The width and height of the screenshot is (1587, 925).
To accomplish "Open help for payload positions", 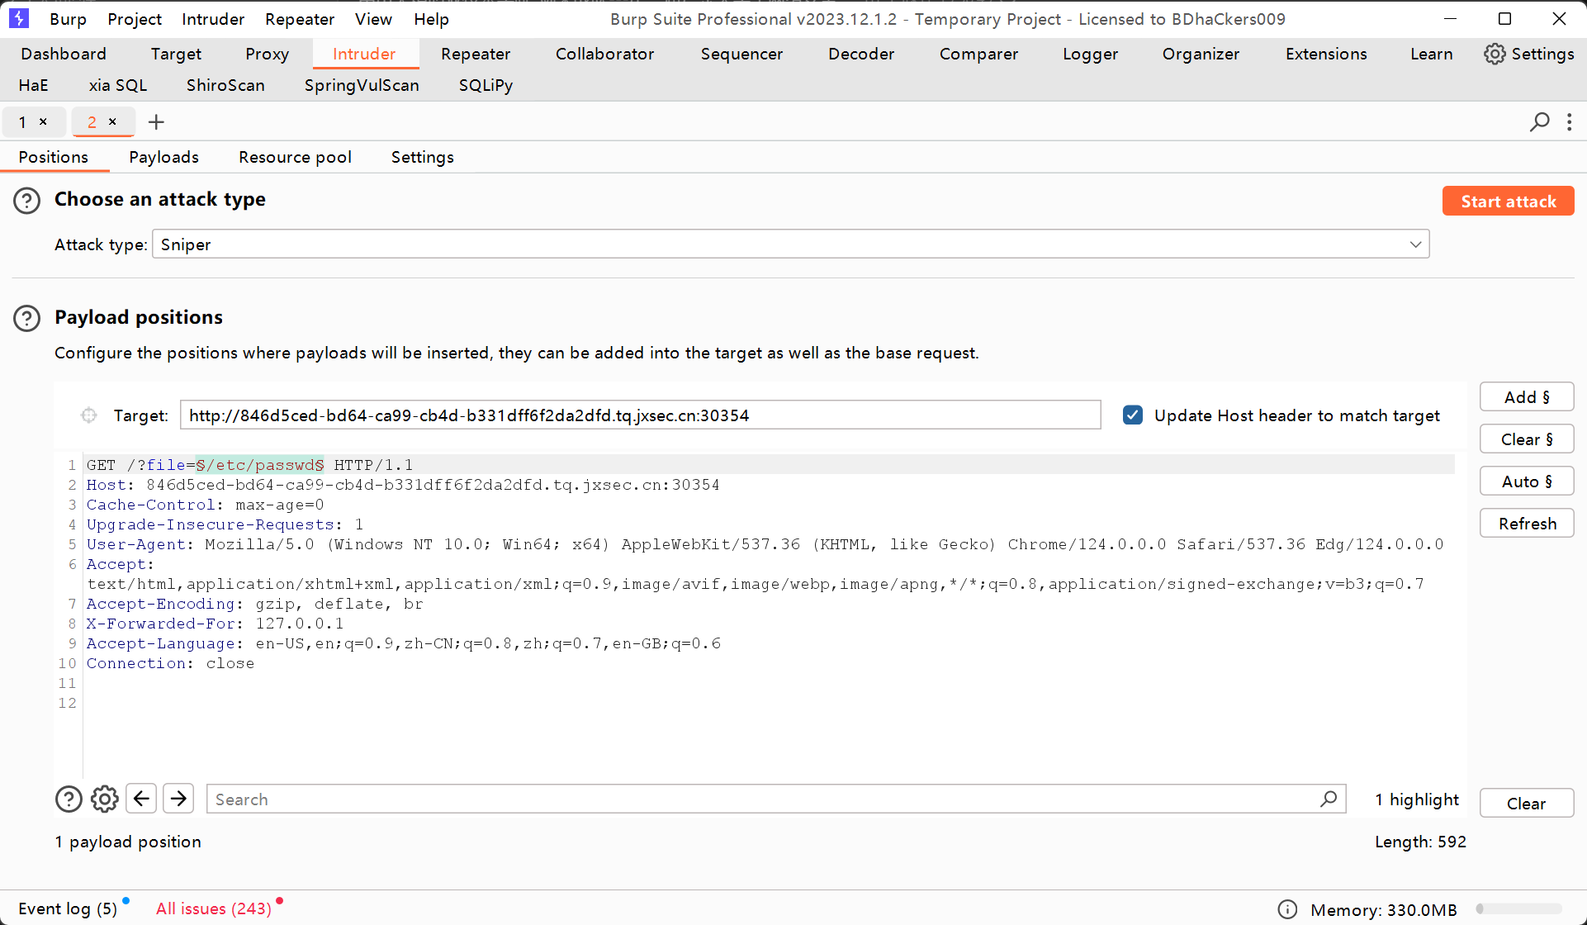I will click(x=26, y=318).
